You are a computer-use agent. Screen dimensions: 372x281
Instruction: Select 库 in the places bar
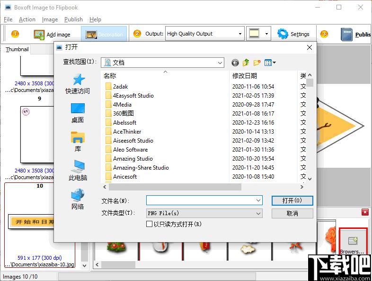coord(78,142)
